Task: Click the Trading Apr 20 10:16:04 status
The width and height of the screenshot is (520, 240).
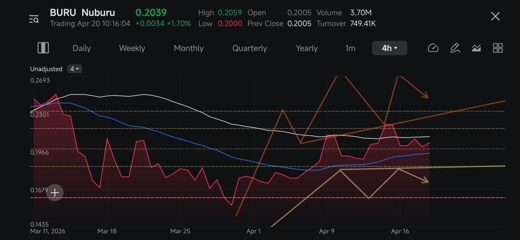Action: [90, 23]
